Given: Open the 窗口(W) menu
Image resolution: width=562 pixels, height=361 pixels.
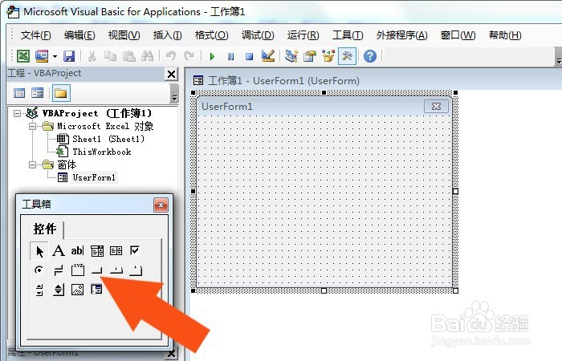Looking at the screenshot, I should point(458,35).
